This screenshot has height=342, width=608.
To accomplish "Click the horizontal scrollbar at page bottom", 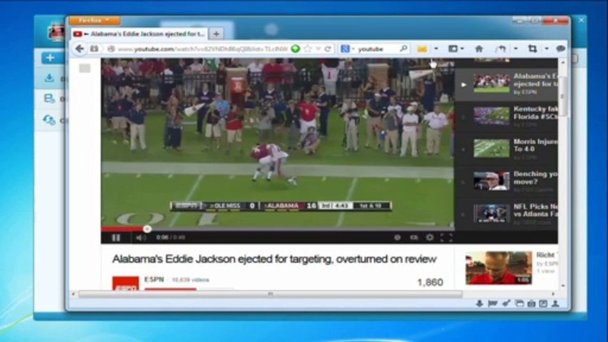I will point(270,294).
